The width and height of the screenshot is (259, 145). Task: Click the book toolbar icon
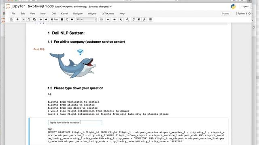coord(139,19)
